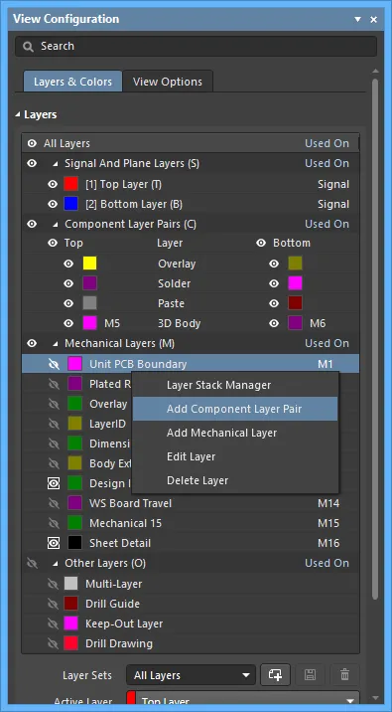Click the delete layer set trash icon
The width and height of the screenshot is (392, 712).
[x=345, y=675]
